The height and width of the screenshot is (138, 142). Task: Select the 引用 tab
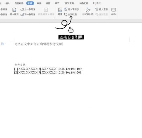coord(30,3)
